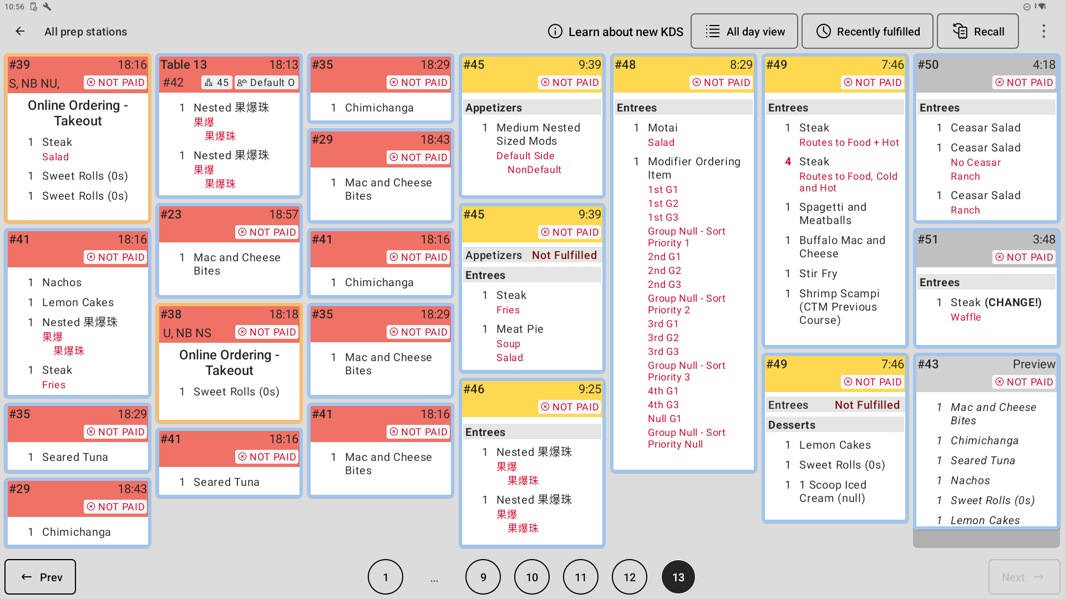The image size is (1065, 599).
Task: Go to page 9
Action: point(483,577)
